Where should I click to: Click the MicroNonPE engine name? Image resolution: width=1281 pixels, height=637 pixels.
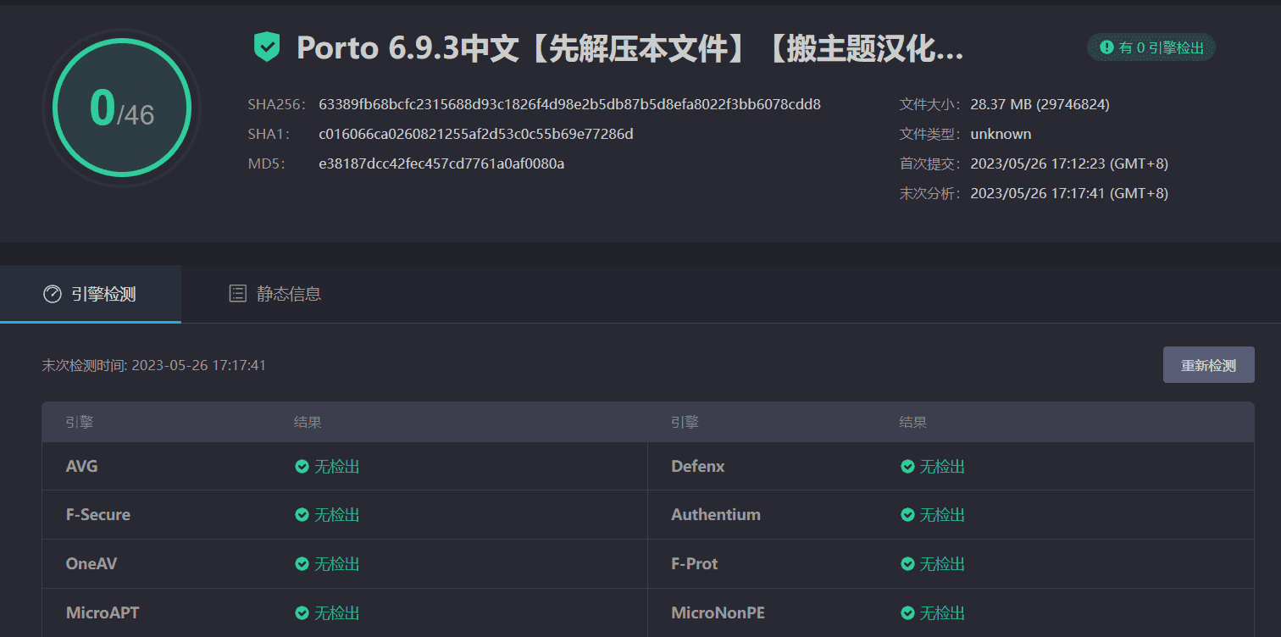click(x=718, y=613)
